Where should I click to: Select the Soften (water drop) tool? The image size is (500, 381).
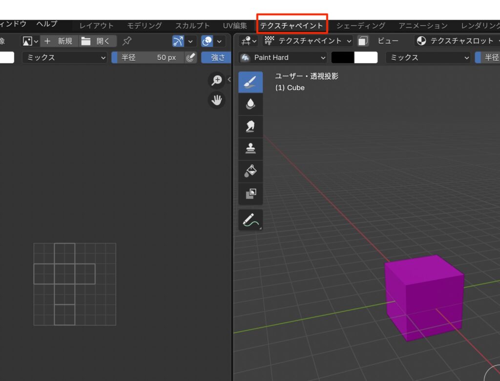[x=250, y=104]
